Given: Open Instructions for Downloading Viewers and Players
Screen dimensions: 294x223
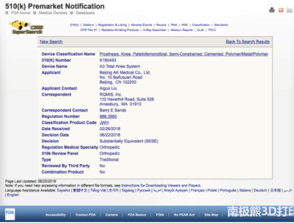Looking at the screenshot, I should [x=161, y=185].
